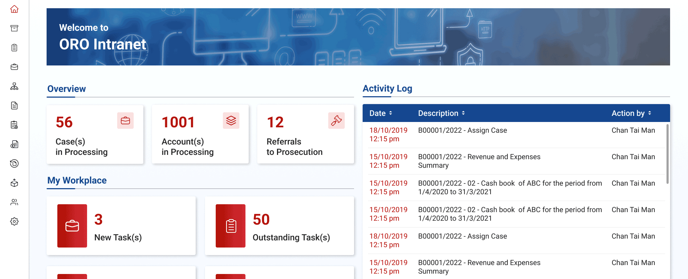Open the 56 Cases in Processing card
Image resolution: width=688 pixels, height=279 pixels.
pos(95,134)
